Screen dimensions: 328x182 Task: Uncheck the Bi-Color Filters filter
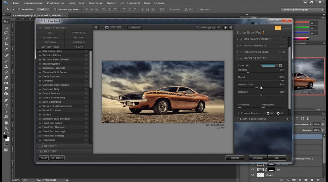[241, 58]
